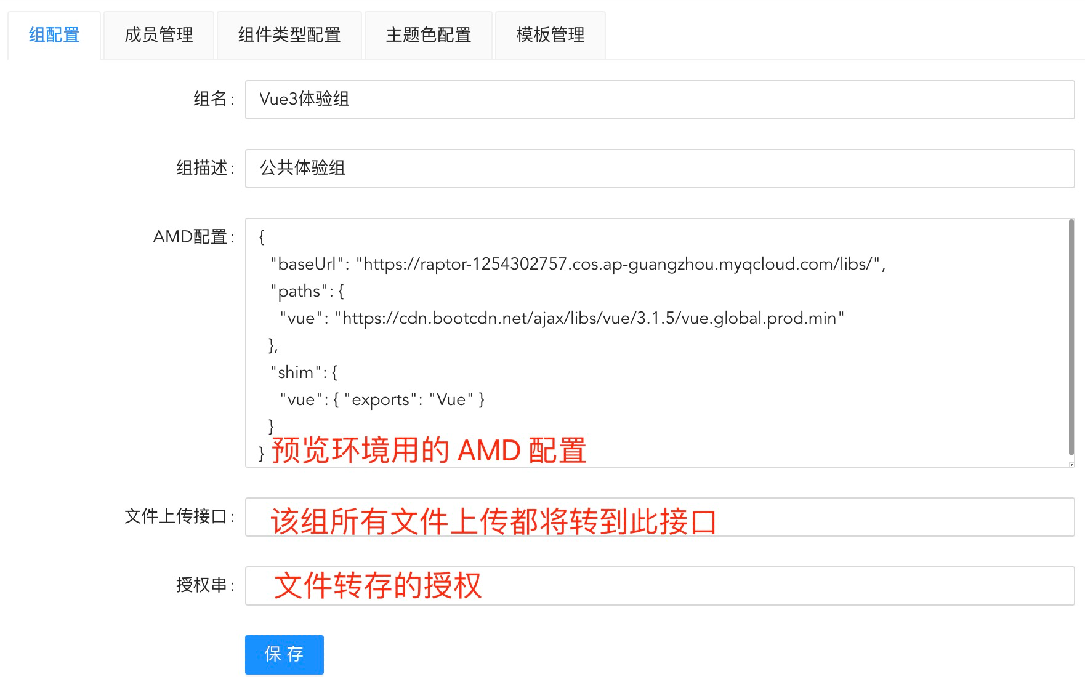Click the "exports": "Vue" line
Viewport: 1085px width, 677px height.
point(382,399)
